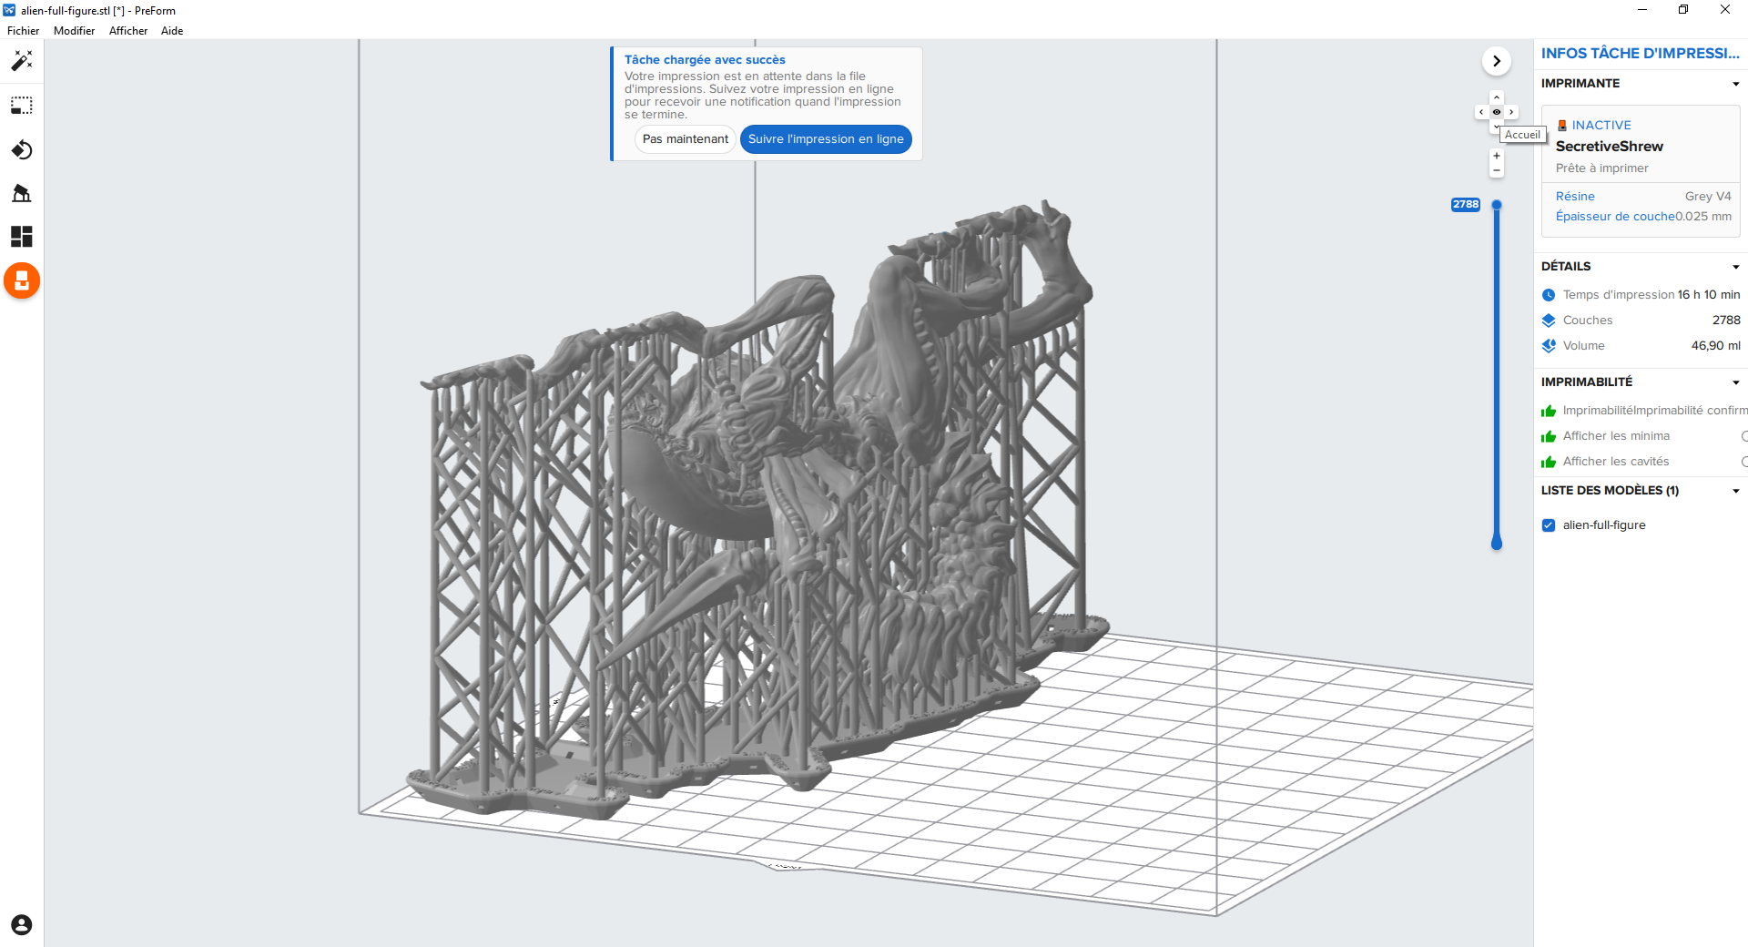The width and height of the screenshot is (1748, 947).
Task: Click the Grey V4 resin value
Action: click(1708, 197)
